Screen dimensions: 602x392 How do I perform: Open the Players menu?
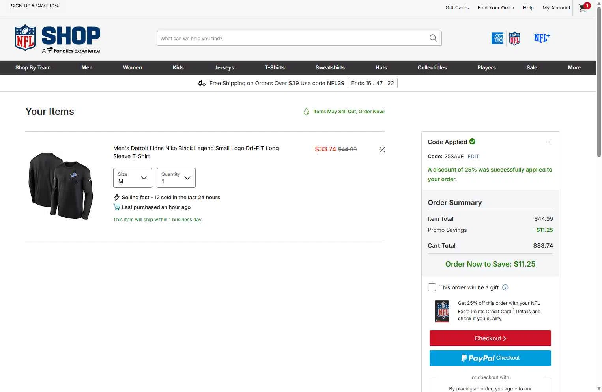(487, 67)
